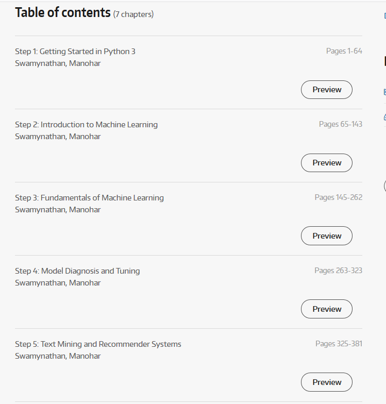The height and width of the screenshot is (404, 386).
Task: Choose author name beneath Step 5 title
Action: click(x=58, y=356)
